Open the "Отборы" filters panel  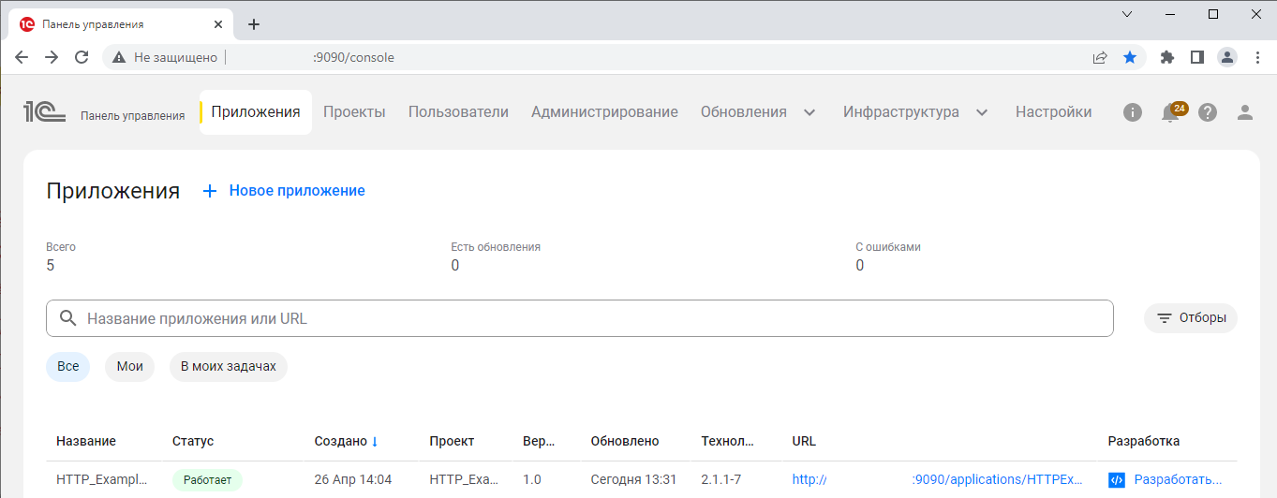[1191, 317]
